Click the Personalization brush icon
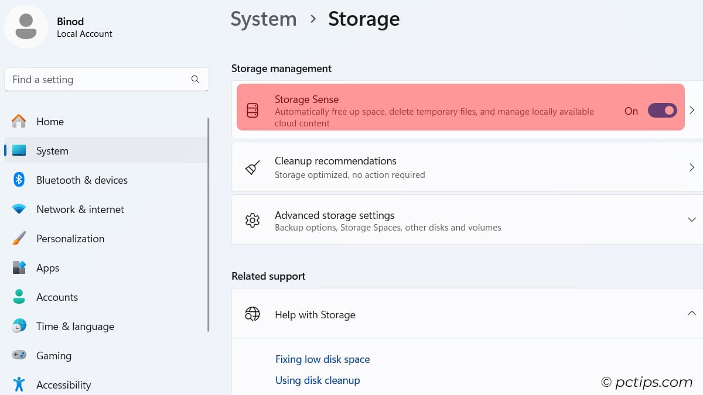The image size is (703, 395). 19,239
